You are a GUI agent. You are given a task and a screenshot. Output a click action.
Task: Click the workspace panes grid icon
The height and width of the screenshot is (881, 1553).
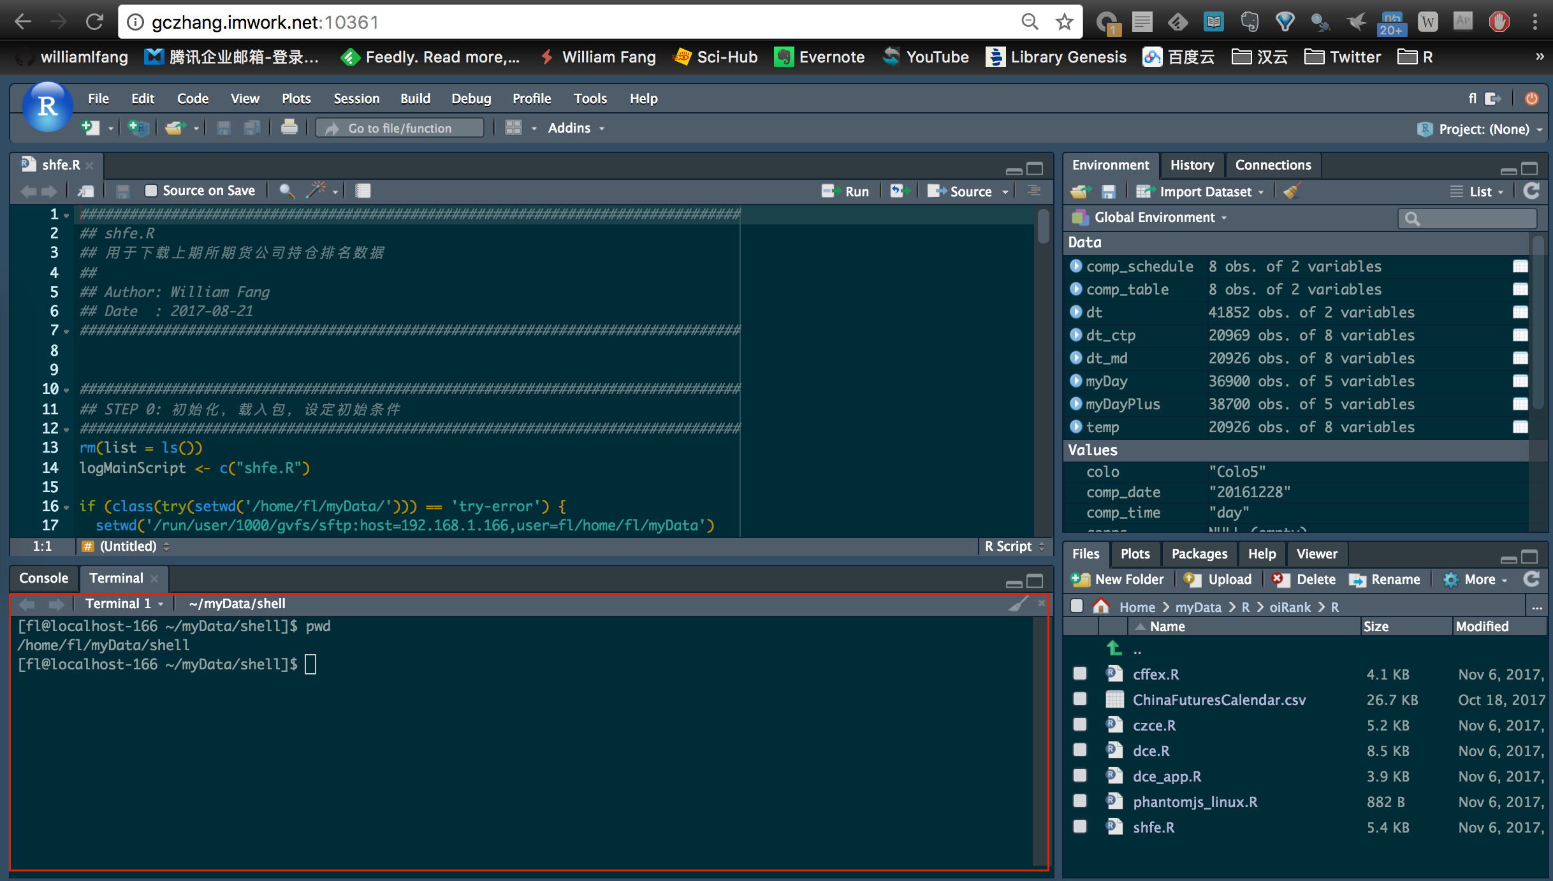tap(513, 128)
